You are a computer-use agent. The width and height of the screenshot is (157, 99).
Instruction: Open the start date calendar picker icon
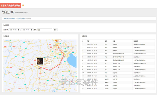pos(19,30)
